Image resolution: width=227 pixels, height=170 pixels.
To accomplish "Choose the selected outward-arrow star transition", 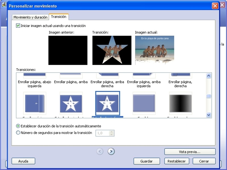I will coord(107,103).
